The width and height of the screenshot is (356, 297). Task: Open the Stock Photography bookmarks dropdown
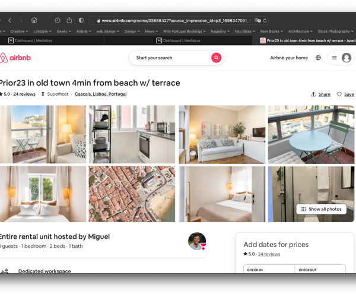(x=335, y=31)
